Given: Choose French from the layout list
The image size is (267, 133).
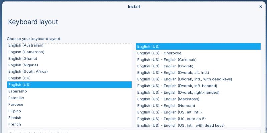Looking at the screenshot, I should click(15, 124).
